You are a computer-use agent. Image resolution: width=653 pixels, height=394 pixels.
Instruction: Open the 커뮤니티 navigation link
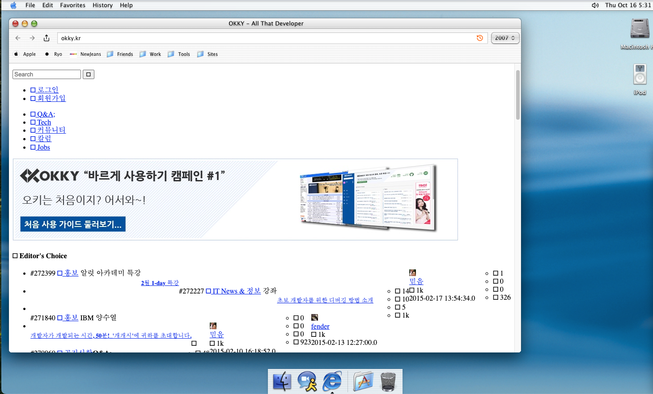point(48,130)
